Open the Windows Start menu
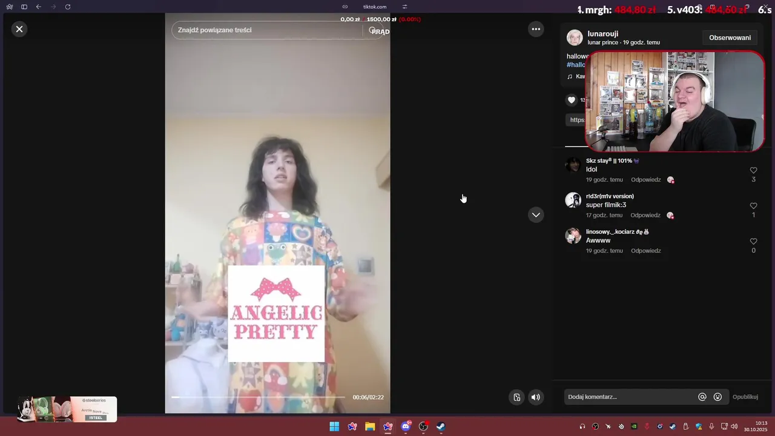This screenshot has width=775, height=436. pos(334,427)
